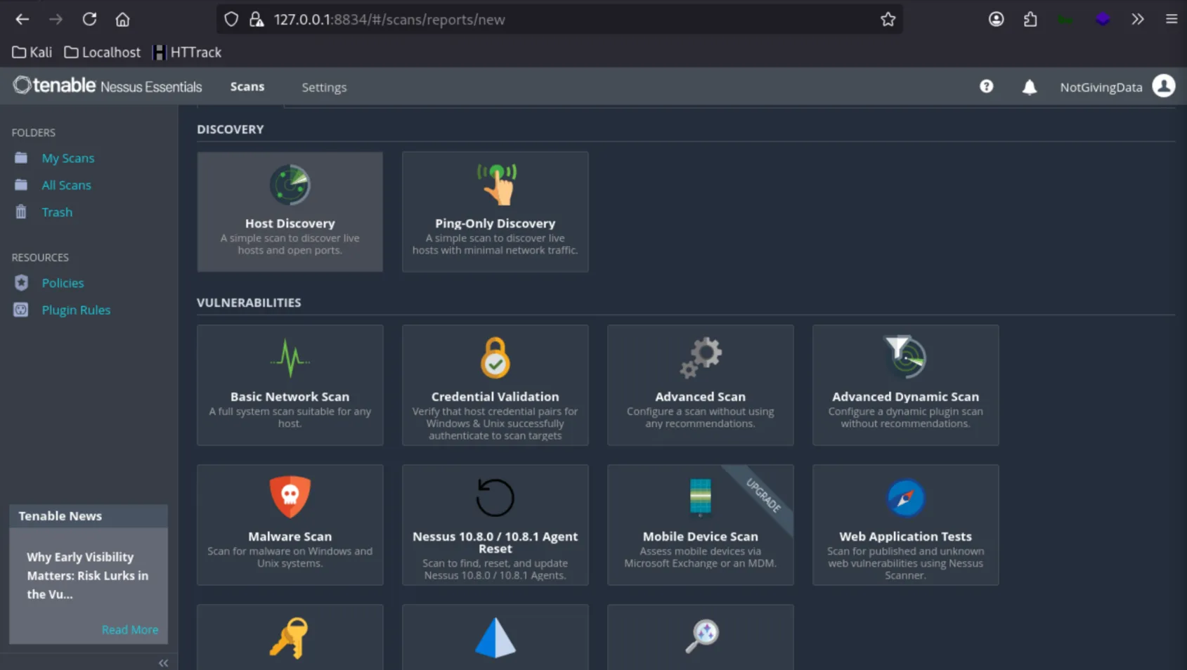The image size is (1187, 670).
Task: Bookmark this page with the star
Action: coord(888,20)
